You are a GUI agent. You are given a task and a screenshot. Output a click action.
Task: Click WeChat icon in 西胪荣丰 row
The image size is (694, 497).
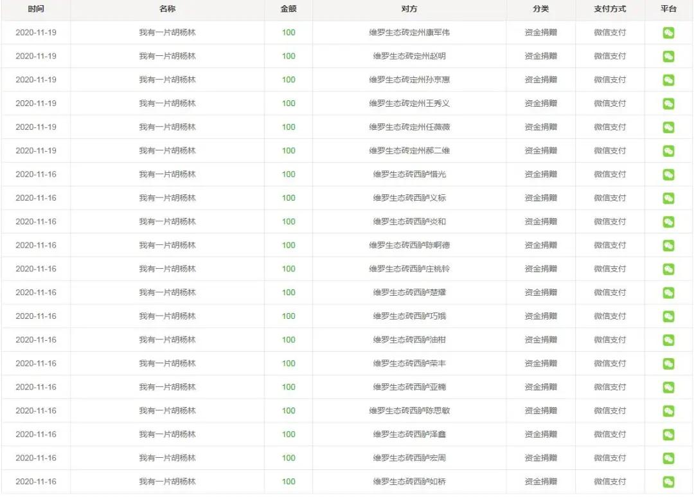(x=668, y=363)
